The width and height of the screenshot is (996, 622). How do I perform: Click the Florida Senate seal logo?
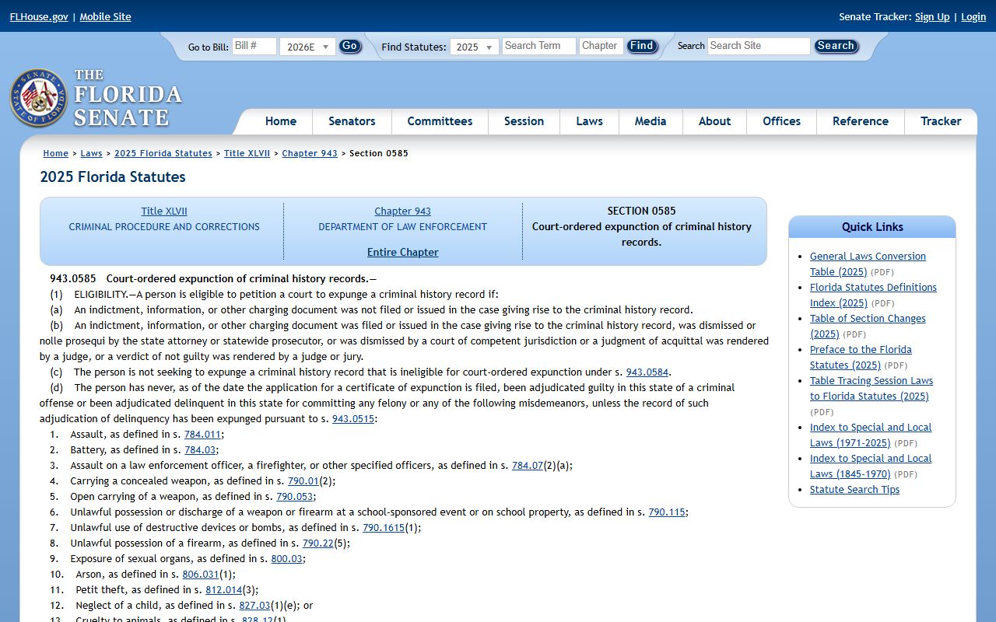click(x=38, y=98)
